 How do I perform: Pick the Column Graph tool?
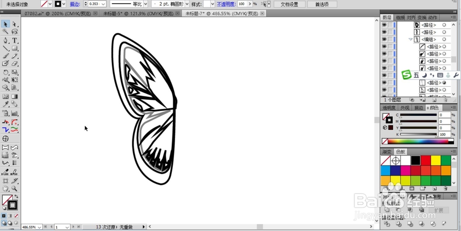14,113
